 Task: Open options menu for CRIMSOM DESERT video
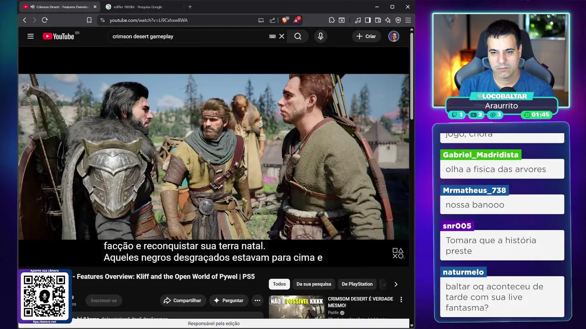[401, 300]
